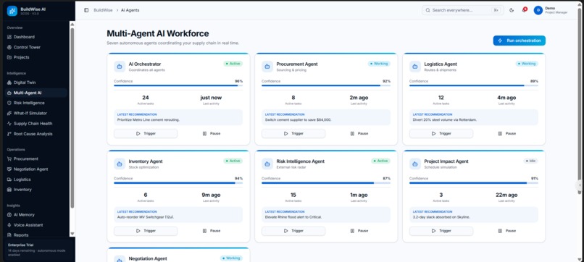Click the Logistics truck icon in sidebar
Viewport: 584px width, 262px height.
click(9, 179)
